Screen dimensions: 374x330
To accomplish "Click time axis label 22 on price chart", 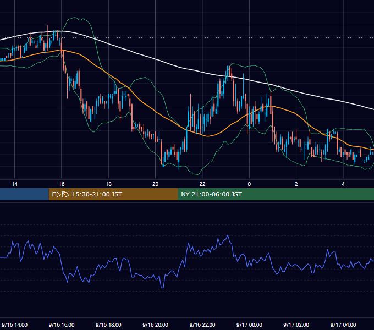I will click(202, 184).
